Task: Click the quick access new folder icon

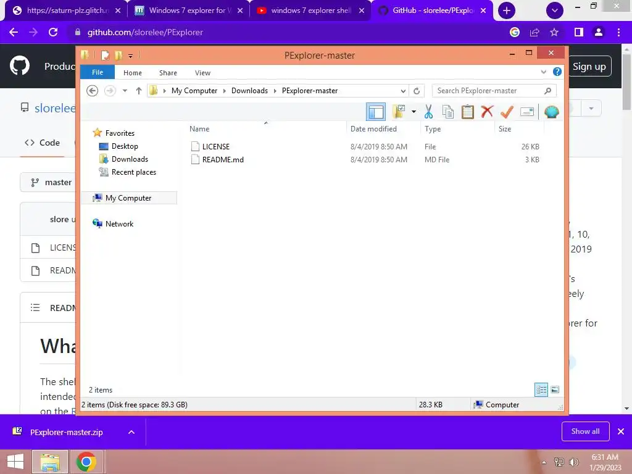Action: 118,55
